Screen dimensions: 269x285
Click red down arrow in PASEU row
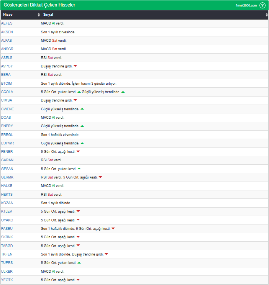[x=113, y=229]
